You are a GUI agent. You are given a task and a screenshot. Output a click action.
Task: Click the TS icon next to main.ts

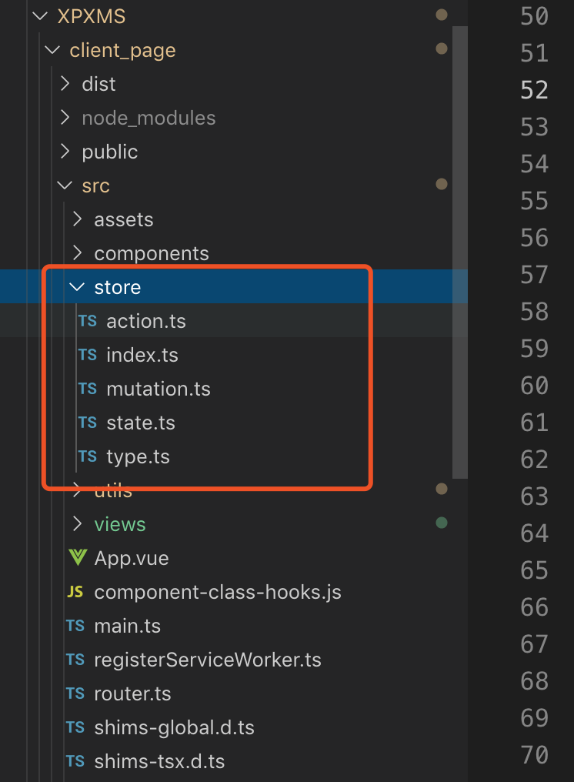pyautogui.click(x=75, y=626)
